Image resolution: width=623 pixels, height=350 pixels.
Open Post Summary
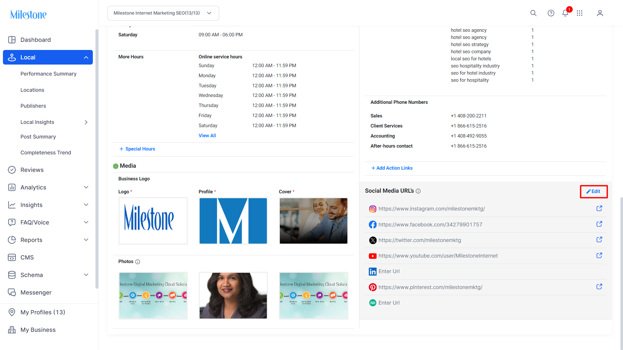38,137
